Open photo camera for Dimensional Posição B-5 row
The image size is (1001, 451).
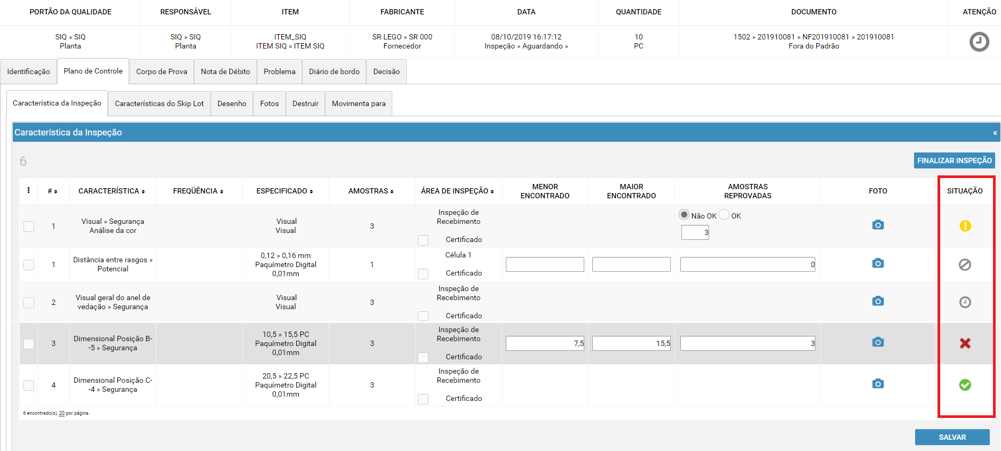click(x=878, y=342)
